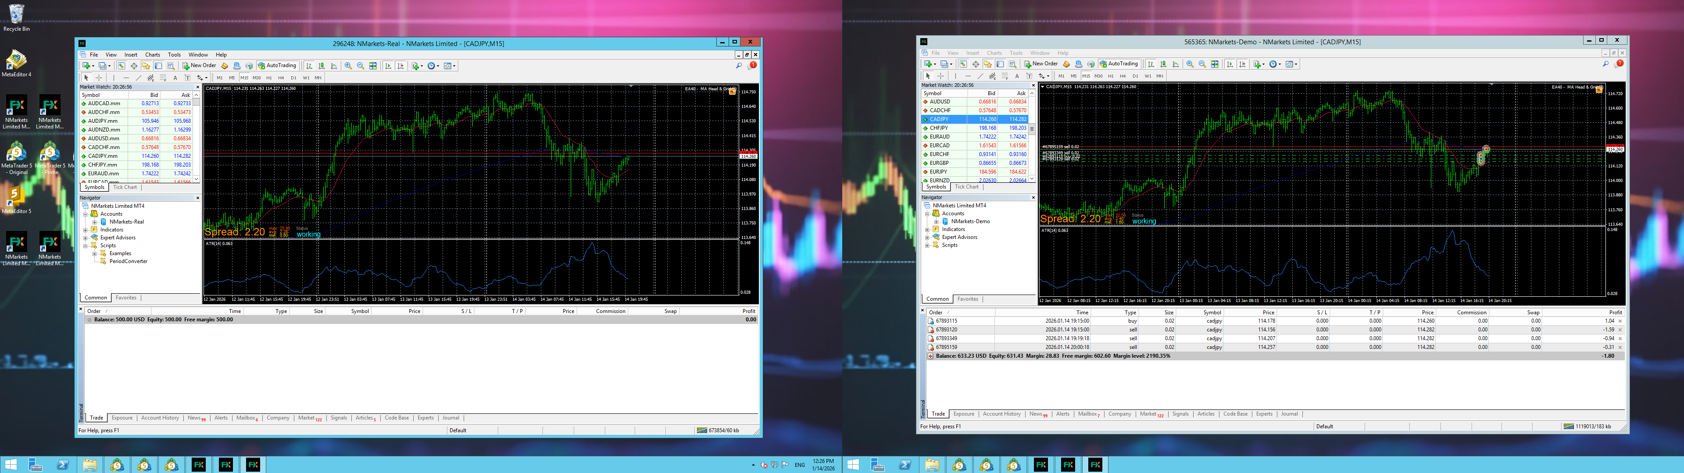Select horizontal line tool in Real window
The height and width of the screenshot is (473, 1684).
pos(127,78)
